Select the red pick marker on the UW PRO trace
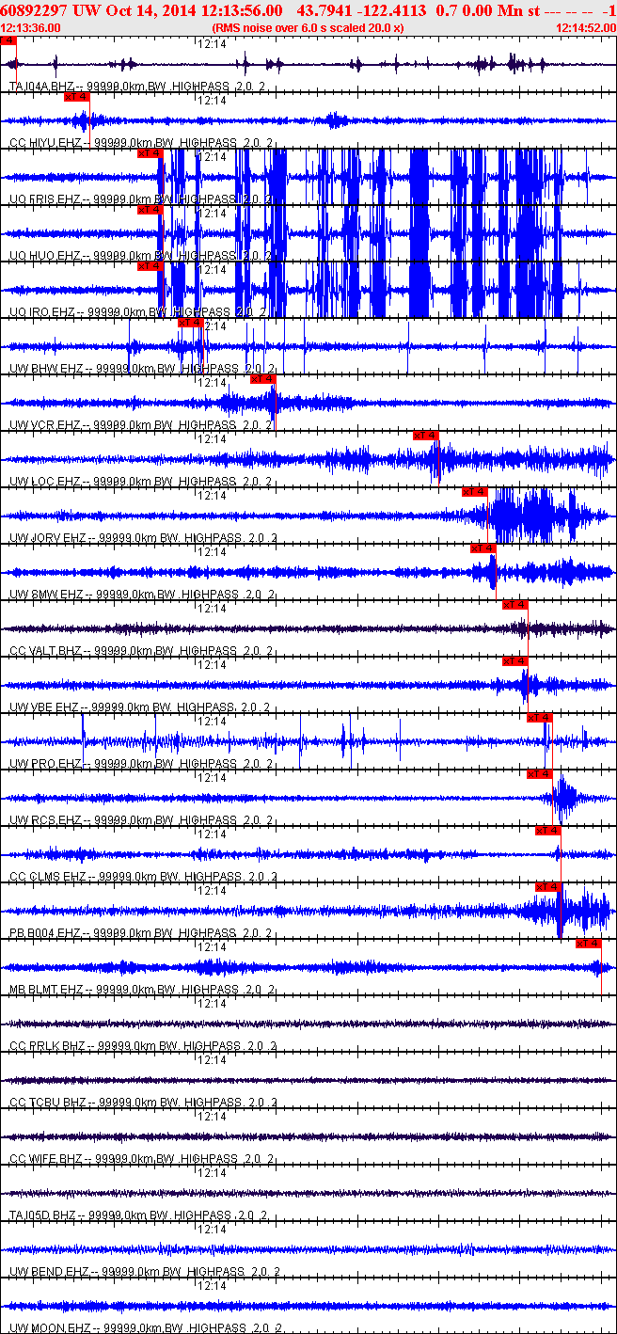Viewport: 617px width, 1334px height. (x=539, y=718)
